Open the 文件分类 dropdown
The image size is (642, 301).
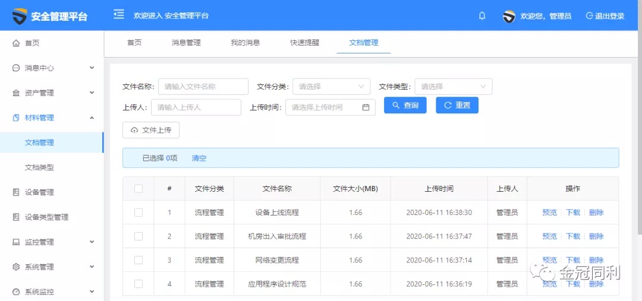(331, 87)
